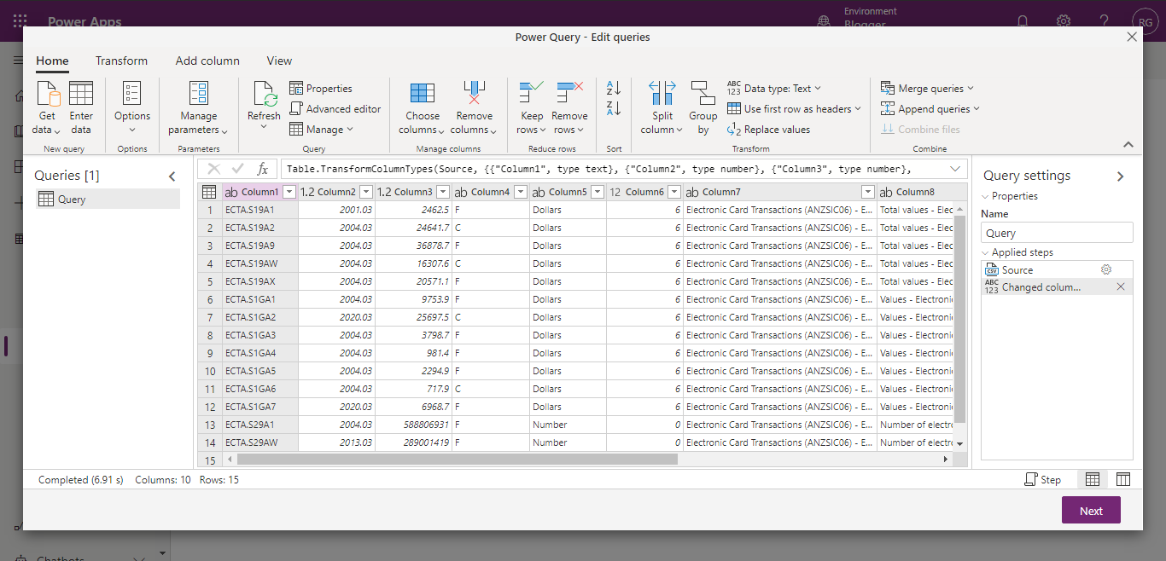Open Power Apps settings gear

tap(1064, 20)
